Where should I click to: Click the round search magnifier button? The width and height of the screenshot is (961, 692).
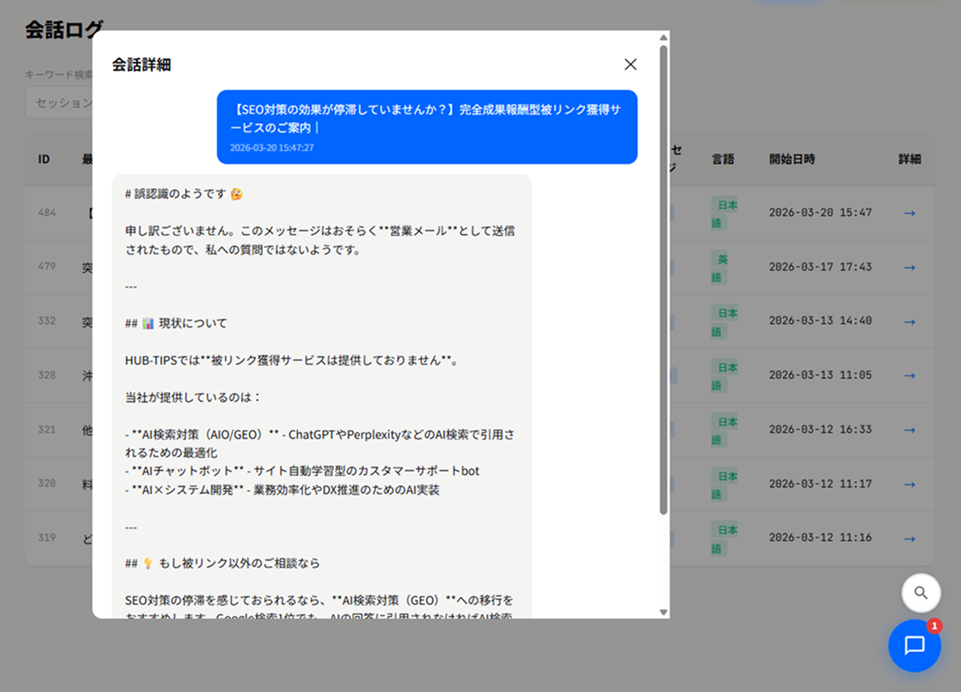921,593
